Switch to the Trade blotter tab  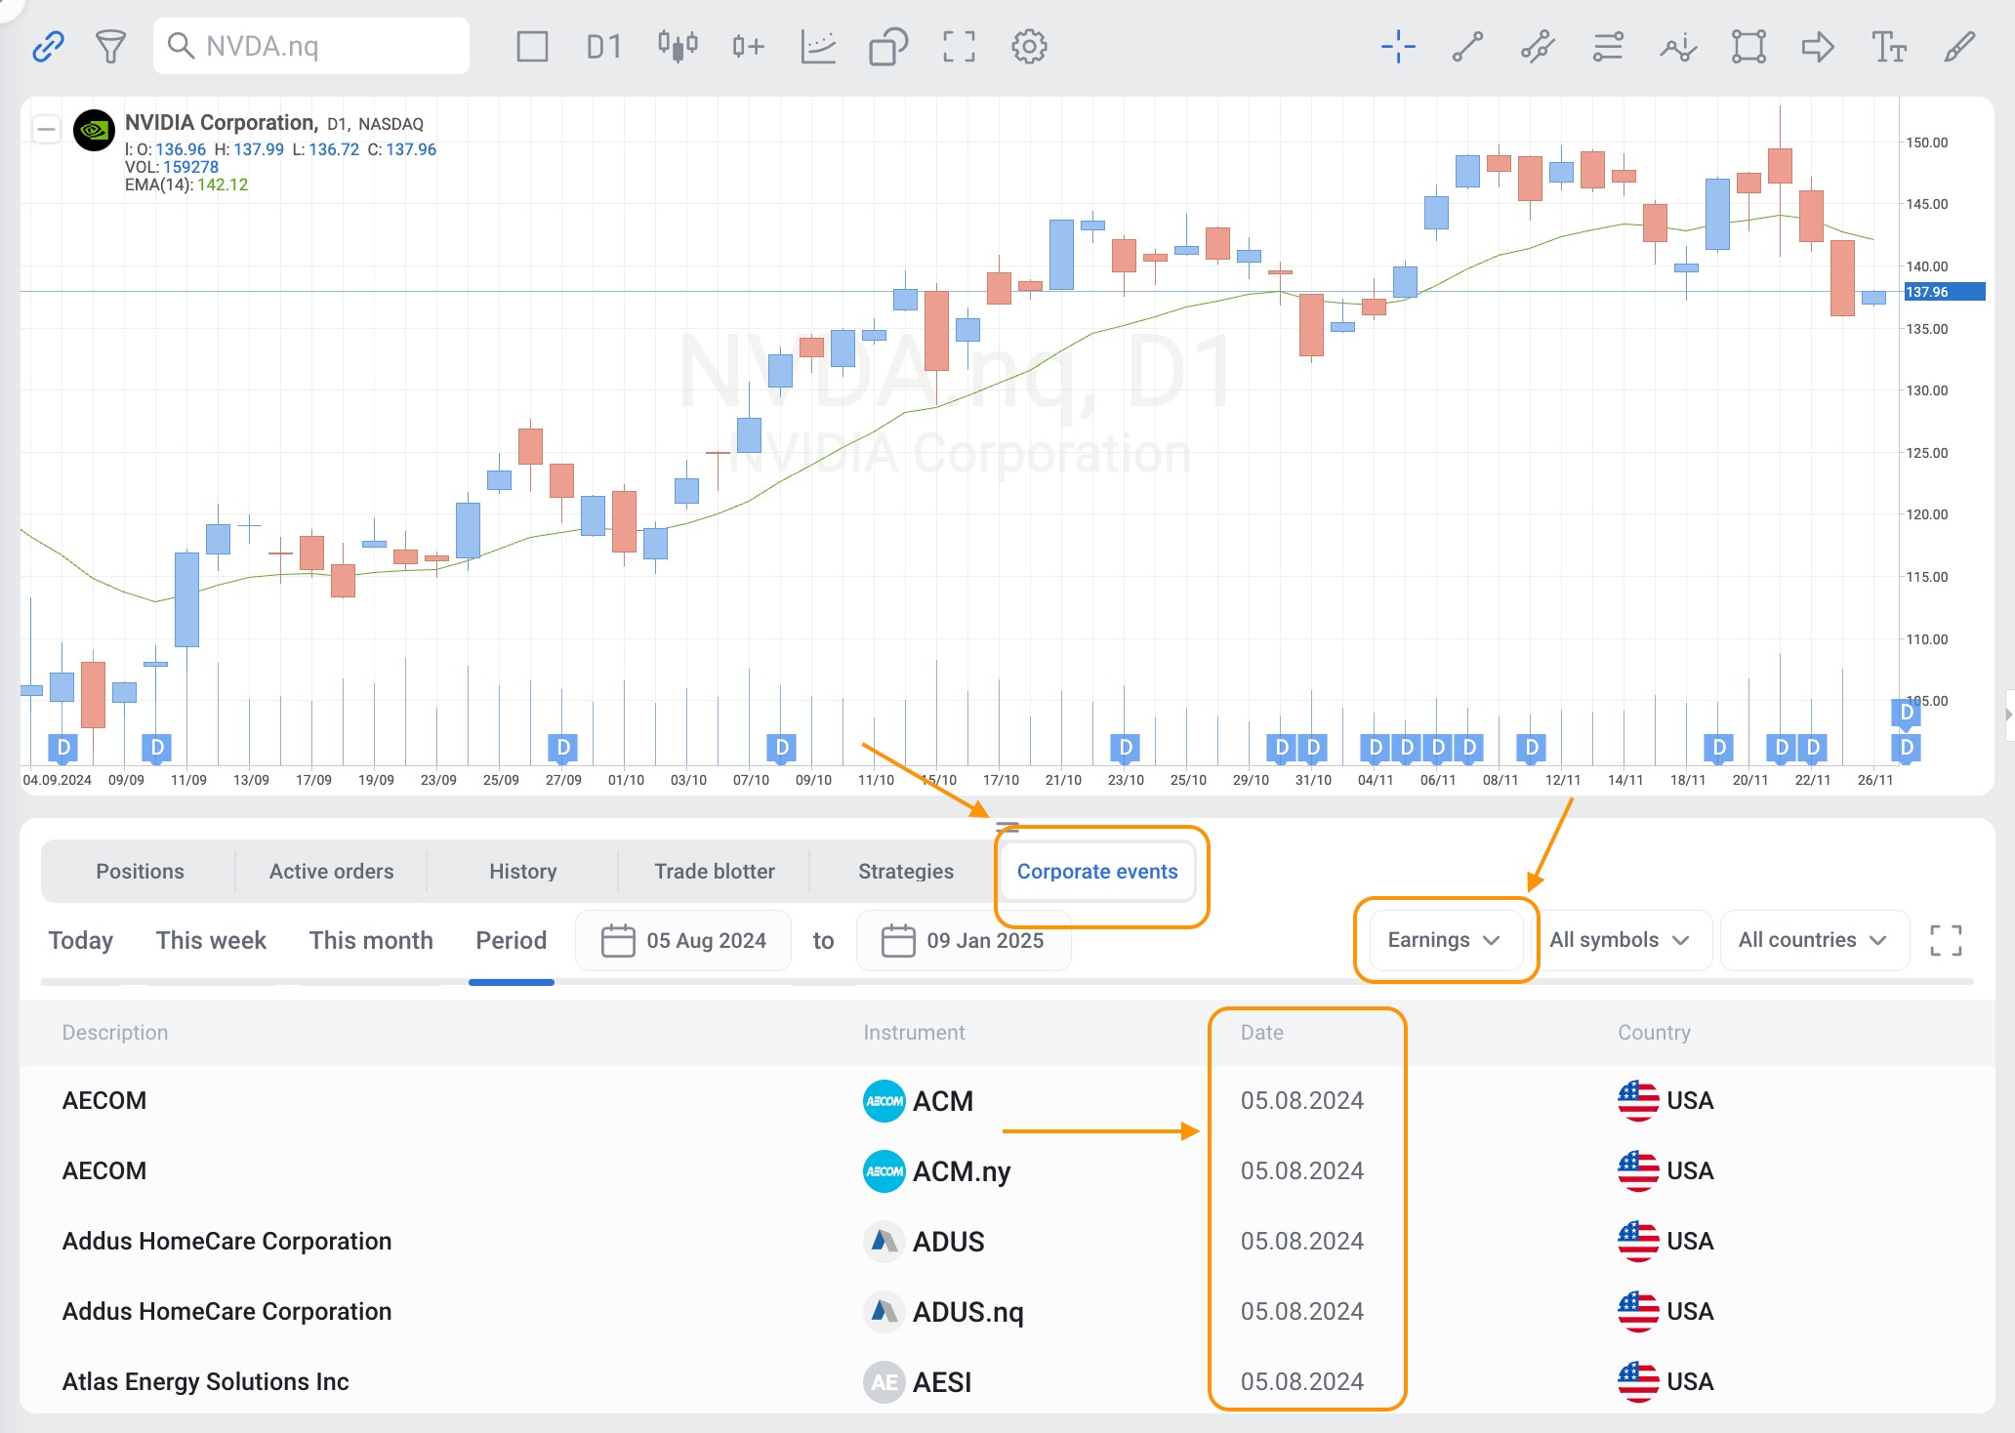[714, 871]
